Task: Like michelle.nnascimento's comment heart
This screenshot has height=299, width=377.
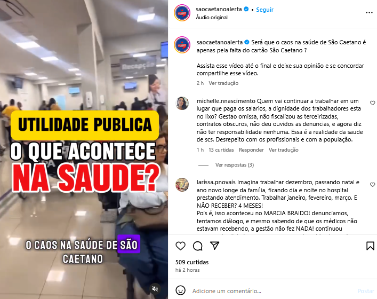Action: pyautogui.click(x=372, y=103)
